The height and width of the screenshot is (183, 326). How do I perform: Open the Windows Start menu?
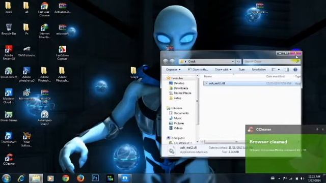click(x=6, y=178)
